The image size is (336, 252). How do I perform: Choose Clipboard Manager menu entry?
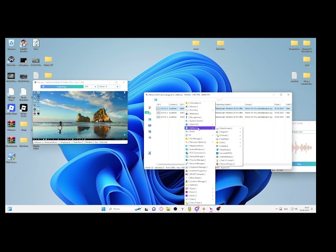coord(199,167)
